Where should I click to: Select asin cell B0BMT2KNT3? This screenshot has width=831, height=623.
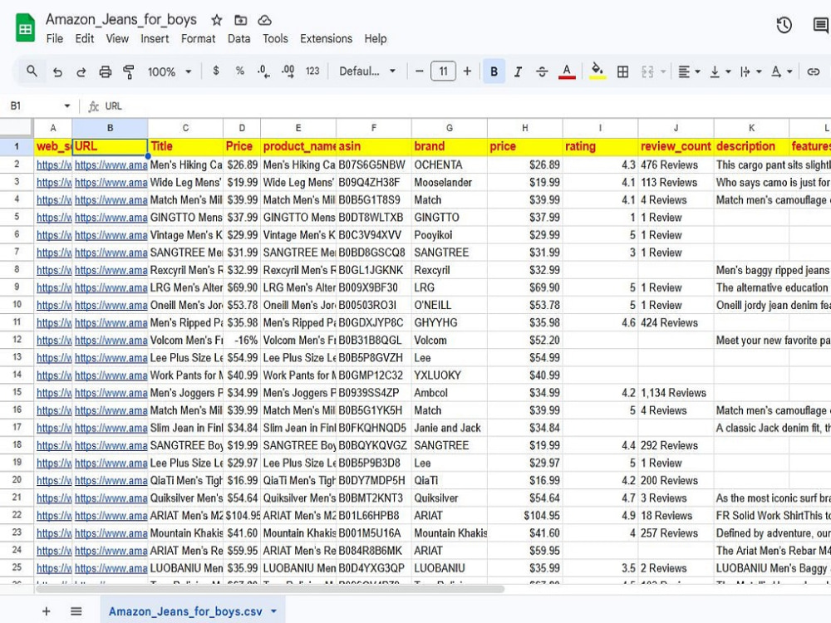374,498
